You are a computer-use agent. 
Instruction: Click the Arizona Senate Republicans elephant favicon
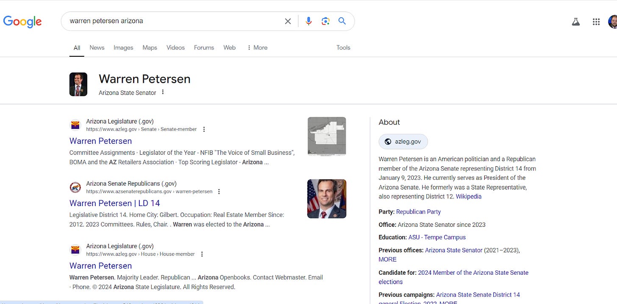pyautogui.click(x=75, y=187)
